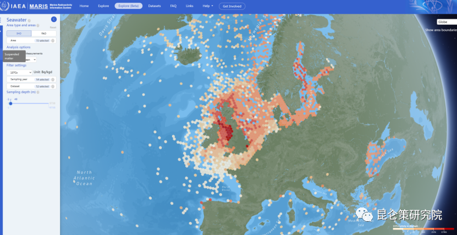Viewport: 457px width, 235px height.
Task: Expand the Help menu
Action: click(208, 6)
